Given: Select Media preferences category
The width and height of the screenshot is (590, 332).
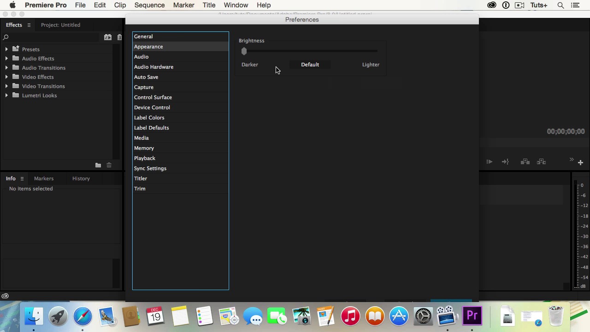Looking at the screenshot, I should tap(180, 138).
